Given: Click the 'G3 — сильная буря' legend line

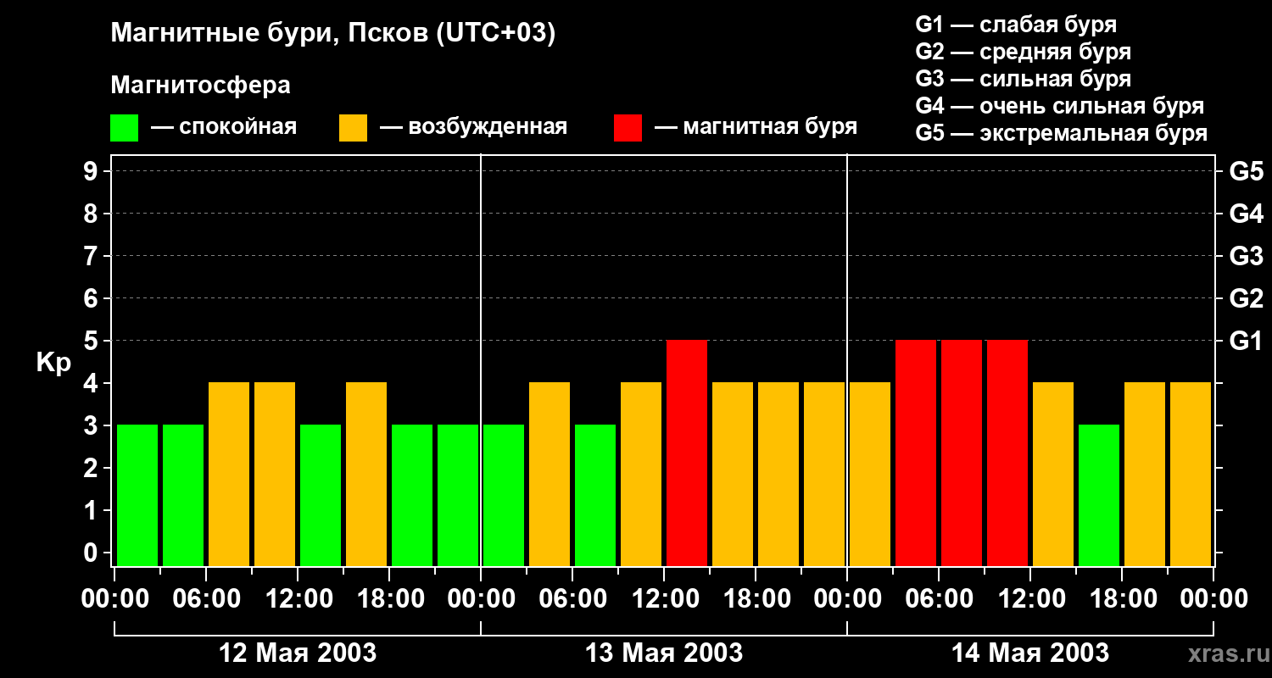Looking at the screenshot, I should [1023, 79].
